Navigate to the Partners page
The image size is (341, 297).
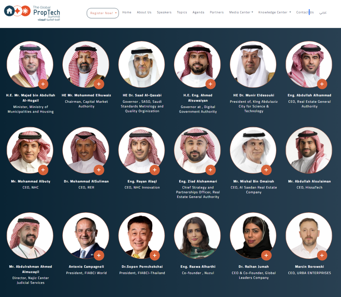pyautogui.click(x=217, y=12)
